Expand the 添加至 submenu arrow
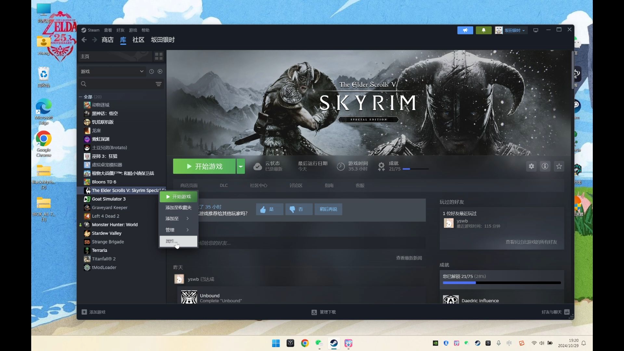 [187, 219]
